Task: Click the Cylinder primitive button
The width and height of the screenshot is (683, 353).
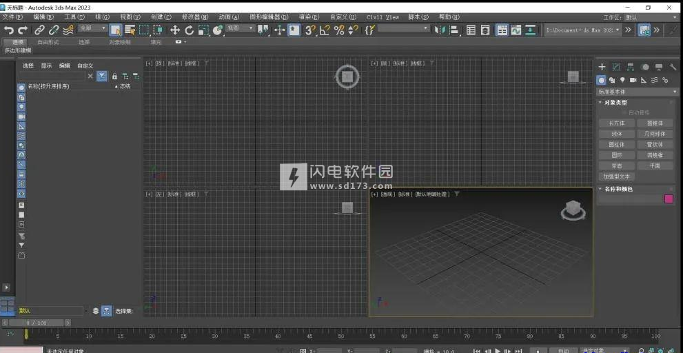Action: (616, 144)
